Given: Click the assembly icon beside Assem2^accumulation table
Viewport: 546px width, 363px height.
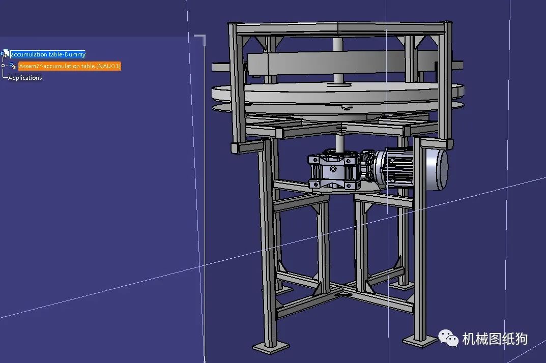Looking at the screenshot, I should click(x=13, y=66).
